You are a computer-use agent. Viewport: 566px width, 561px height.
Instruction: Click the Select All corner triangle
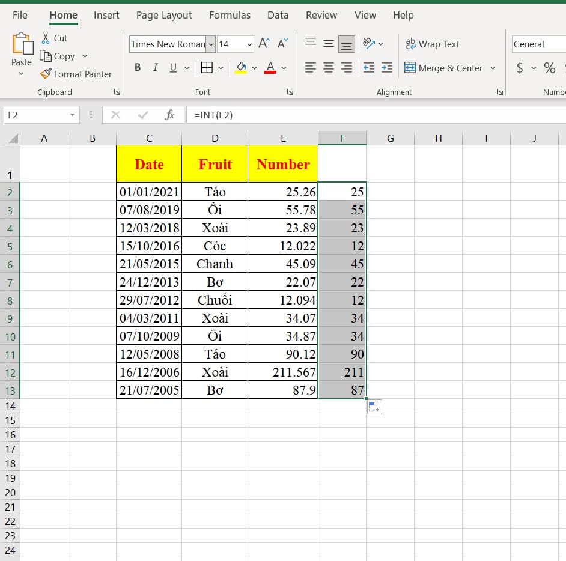[x=13, y=138]
